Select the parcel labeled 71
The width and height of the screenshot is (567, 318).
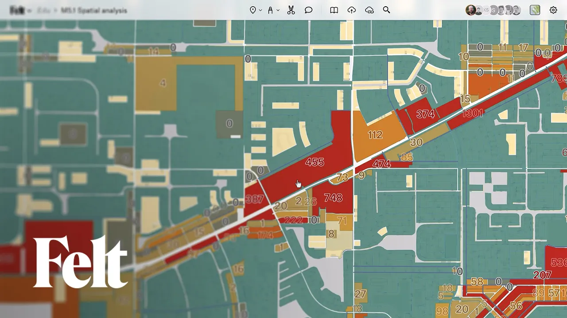pyautogui.click(x=342, y=220)
